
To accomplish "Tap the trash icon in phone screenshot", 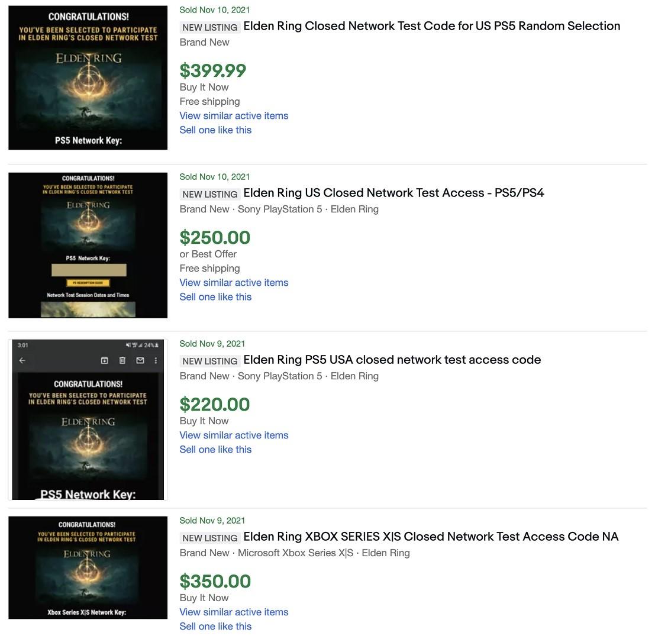I will (122, 360).
